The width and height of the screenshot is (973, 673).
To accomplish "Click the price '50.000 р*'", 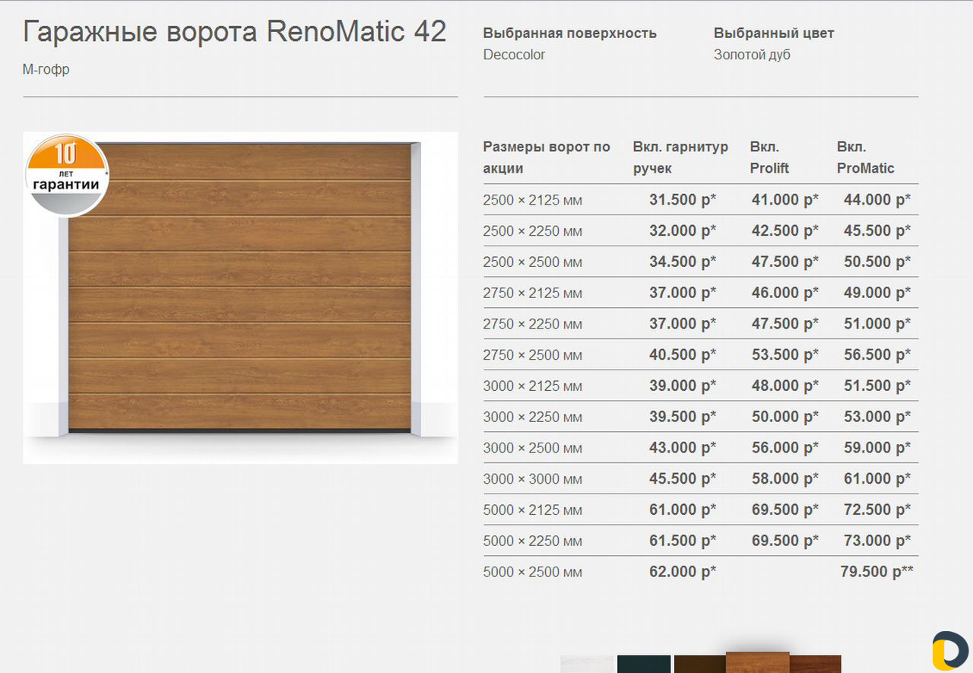I will [785, 417].
